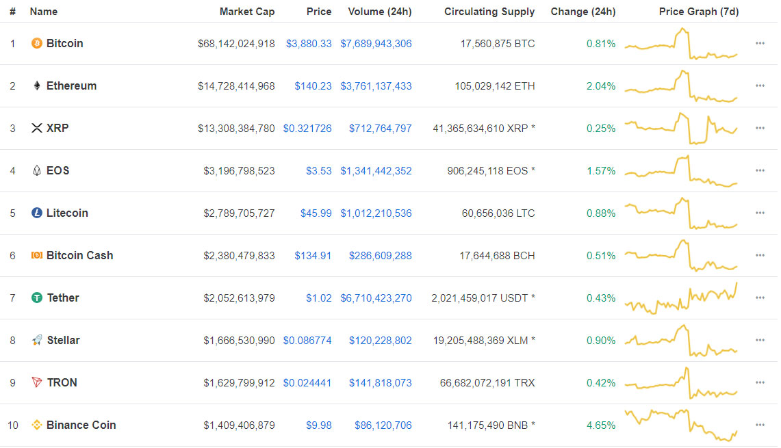The height and width of the screenshot is (448, 781).
Task: Open the more options menu for Tether
Action: [760, 298]
